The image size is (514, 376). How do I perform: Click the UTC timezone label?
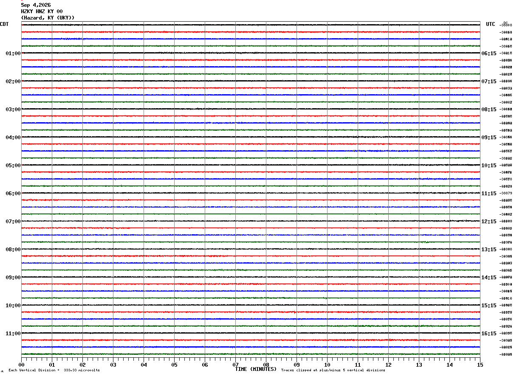tap(491, 24)
